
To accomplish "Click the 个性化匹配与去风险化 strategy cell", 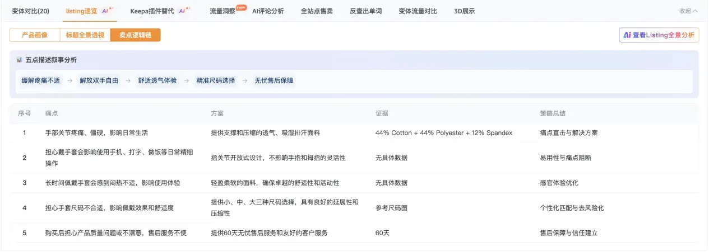I will pyautogui.click(x=572, y=208).
